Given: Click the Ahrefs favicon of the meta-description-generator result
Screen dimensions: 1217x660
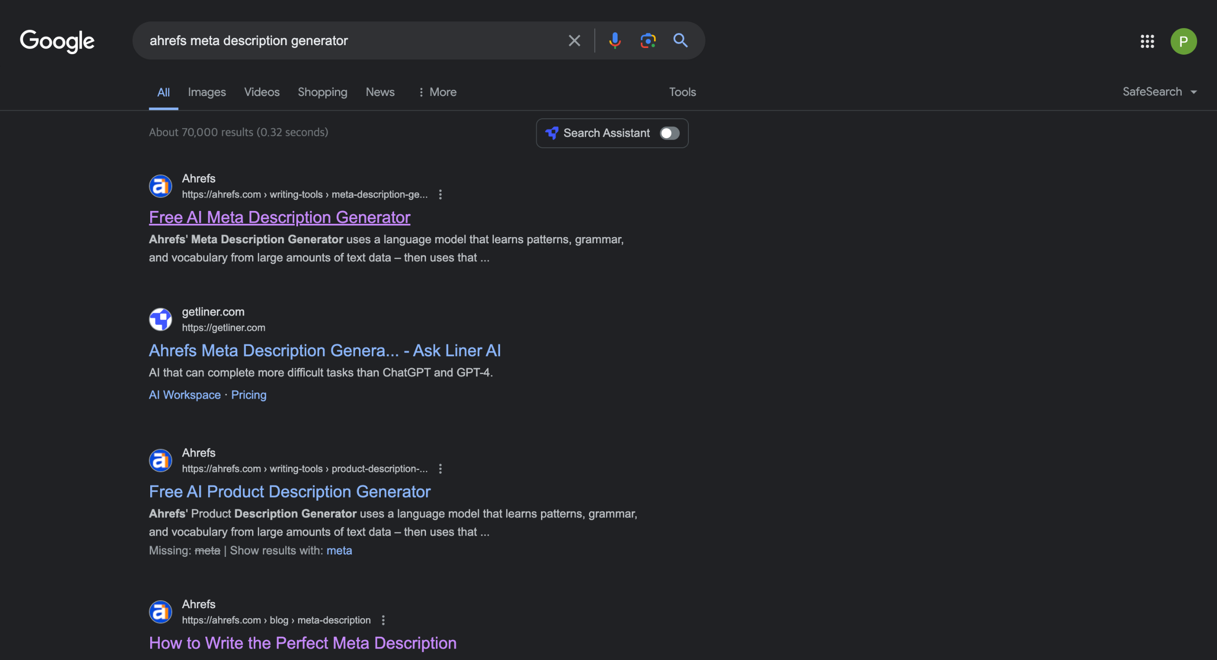Looking at the screenshot, I should tap(161, 186).
